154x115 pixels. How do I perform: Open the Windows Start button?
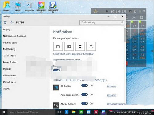tap(4, 112)
